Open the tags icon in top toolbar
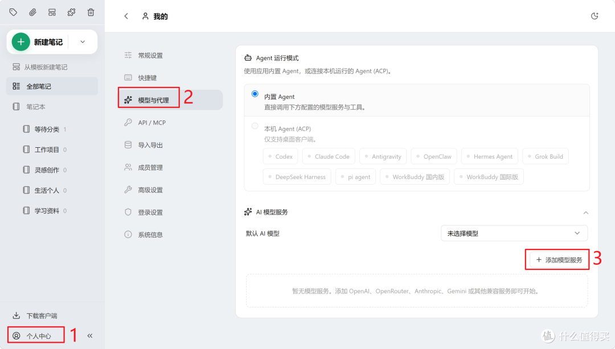This screenshot has height=349, width=615. (13, 12)
